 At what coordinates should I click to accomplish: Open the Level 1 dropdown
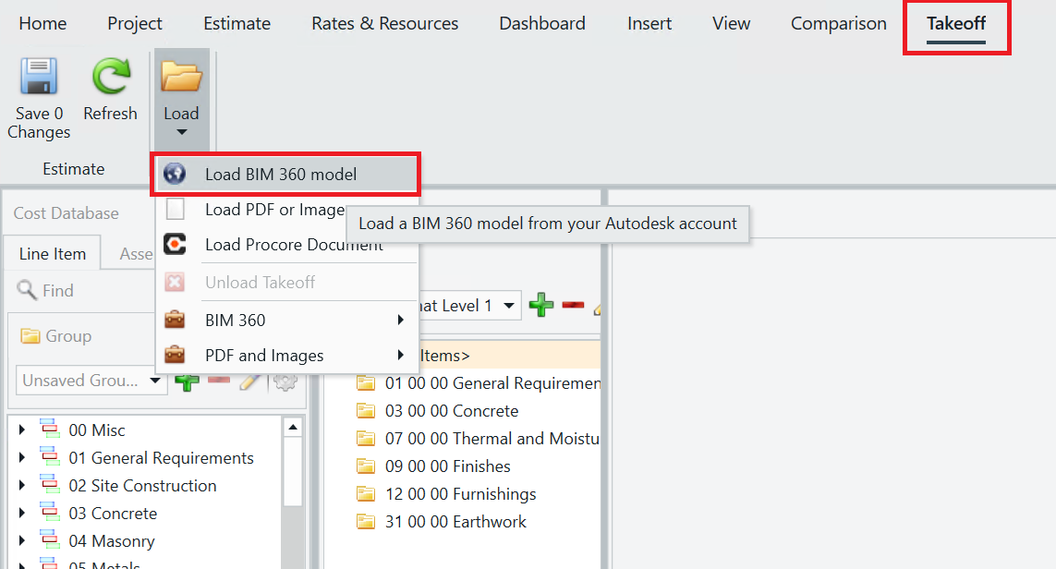click(x=508, y=305)
